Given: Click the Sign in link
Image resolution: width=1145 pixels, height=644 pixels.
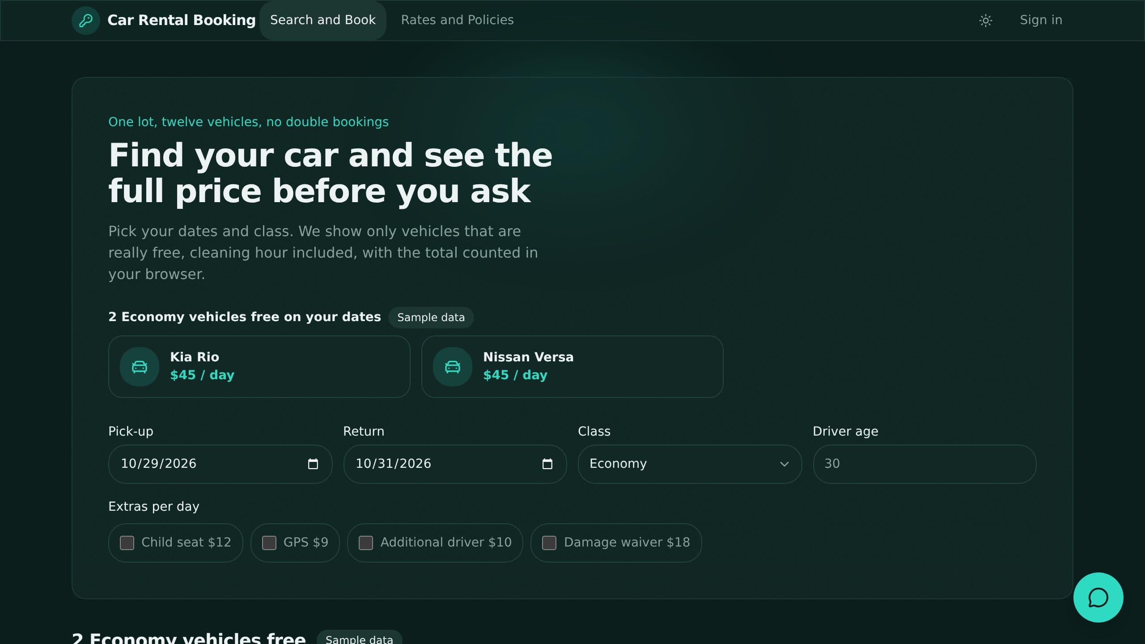Looking at the screenshot, I should 1041,20.
